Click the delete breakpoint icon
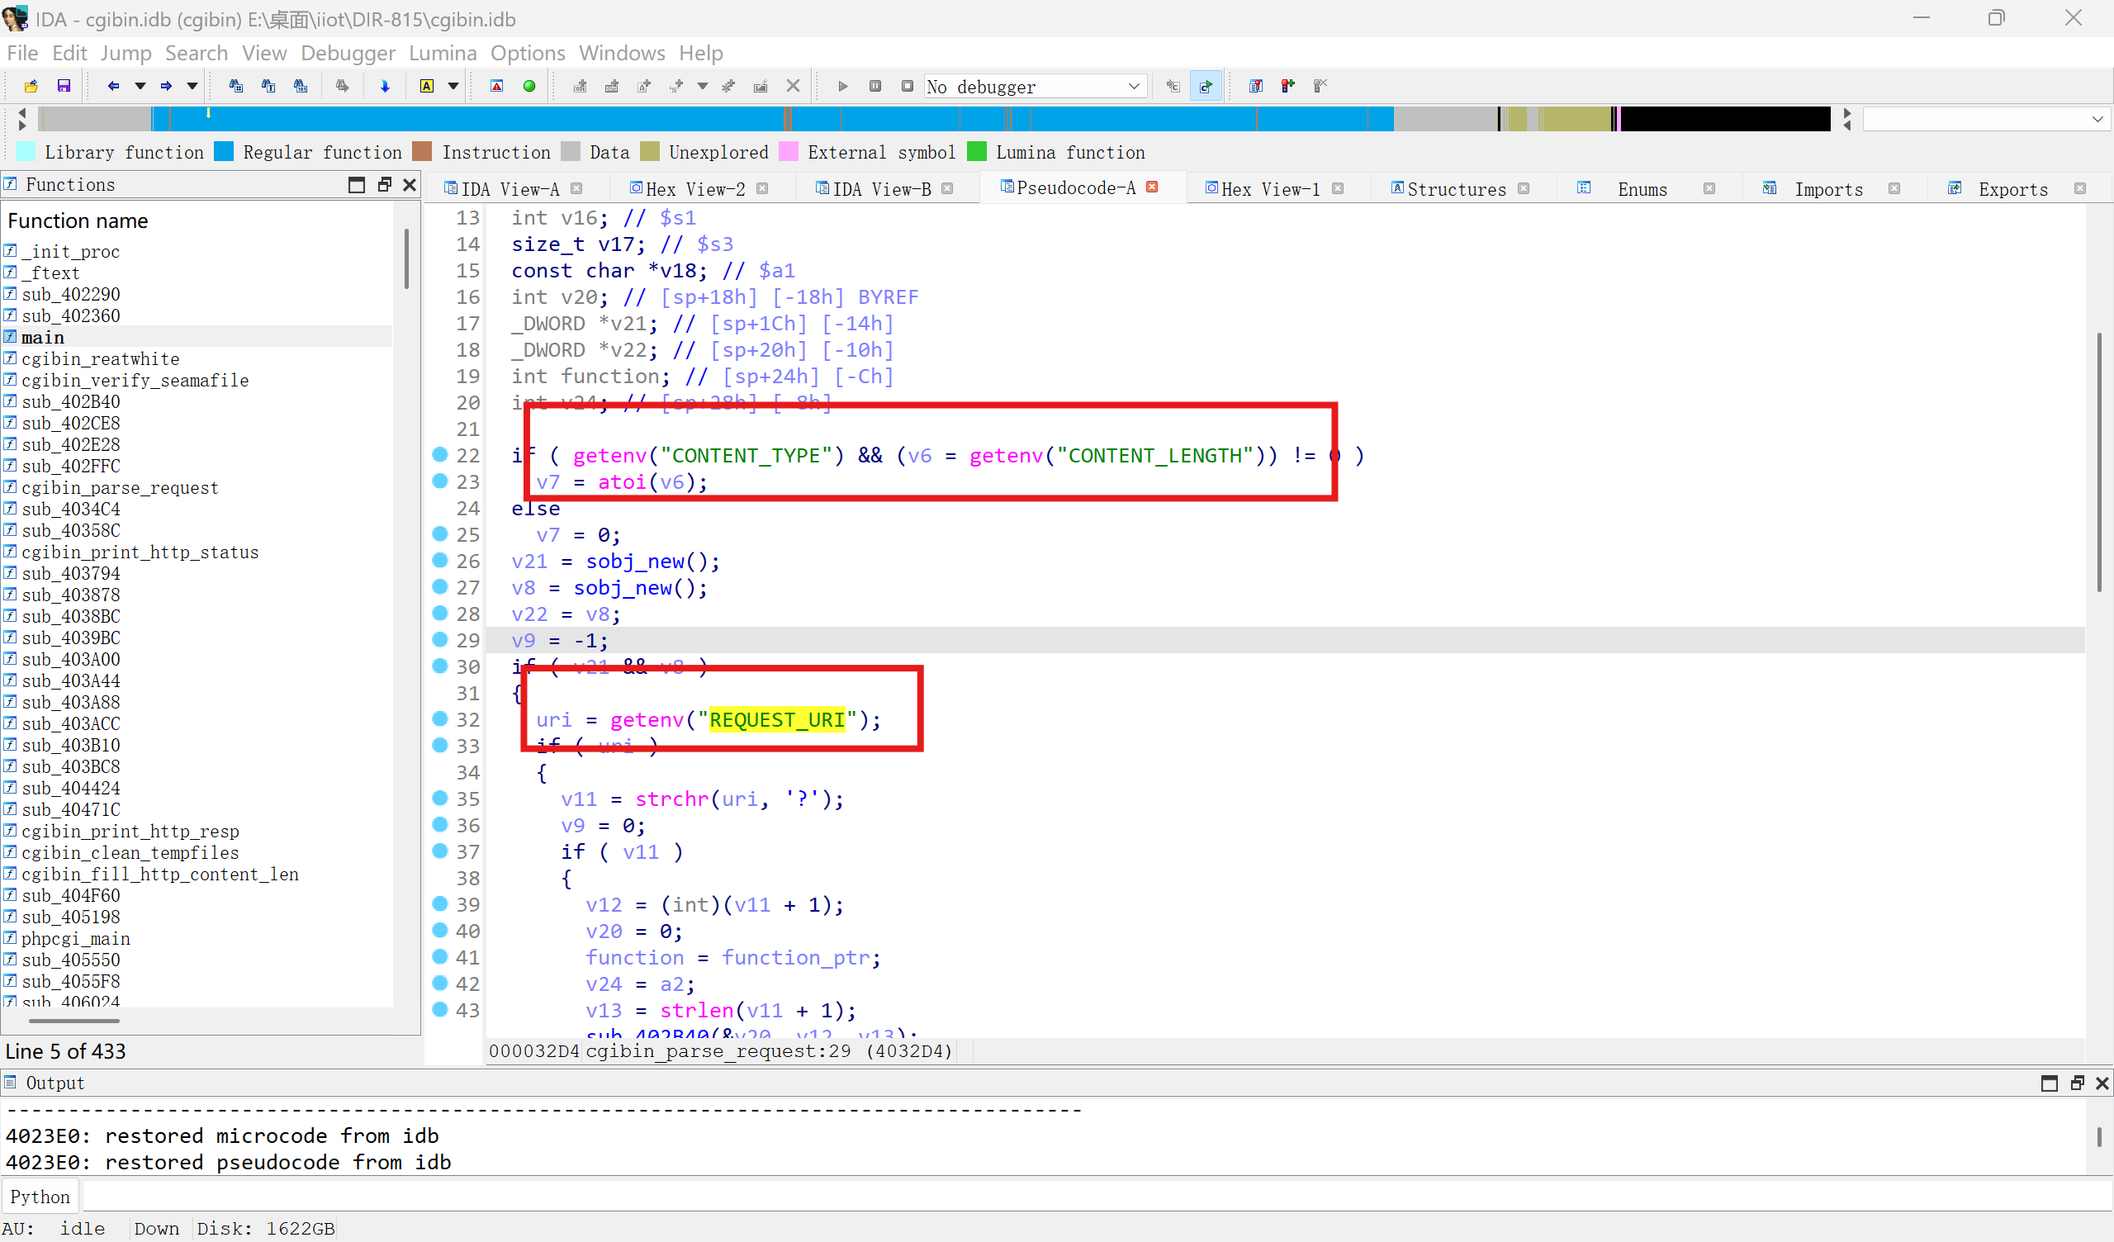The height and width of the screenshot is (1242, 2114). tap(1320, 86)
